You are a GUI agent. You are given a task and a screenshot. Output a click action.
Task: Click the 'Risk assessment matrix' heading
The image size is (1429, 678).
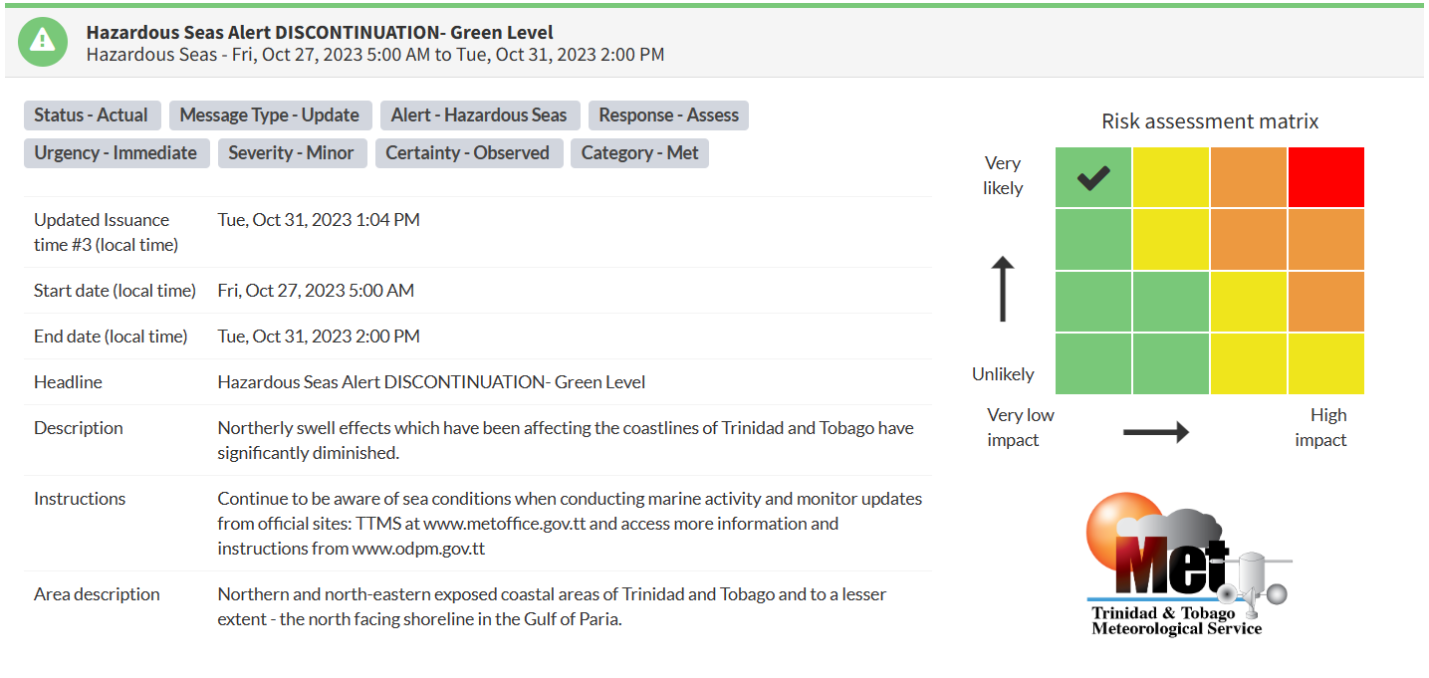point(1210,121)
